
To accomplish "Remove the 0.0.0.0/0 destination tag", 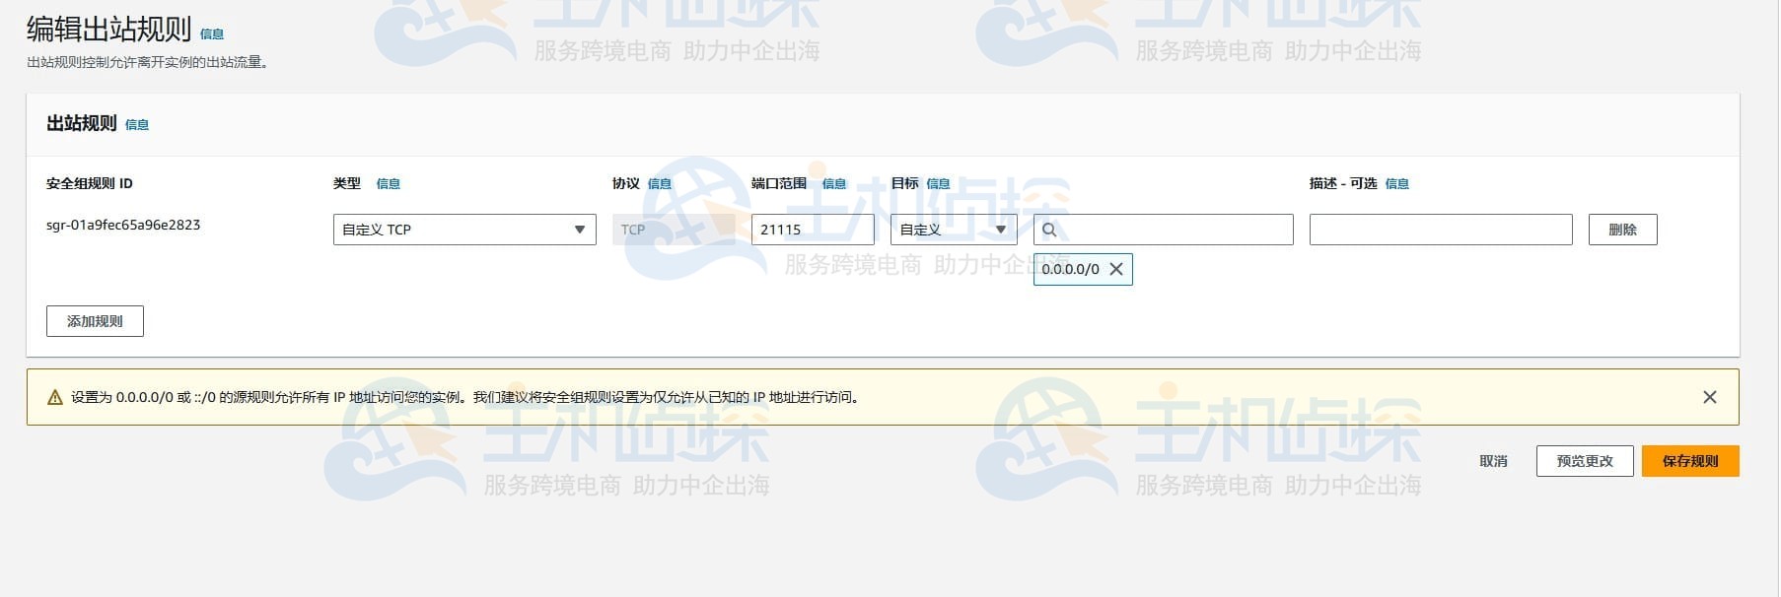I will click(x=1116, y=269).
